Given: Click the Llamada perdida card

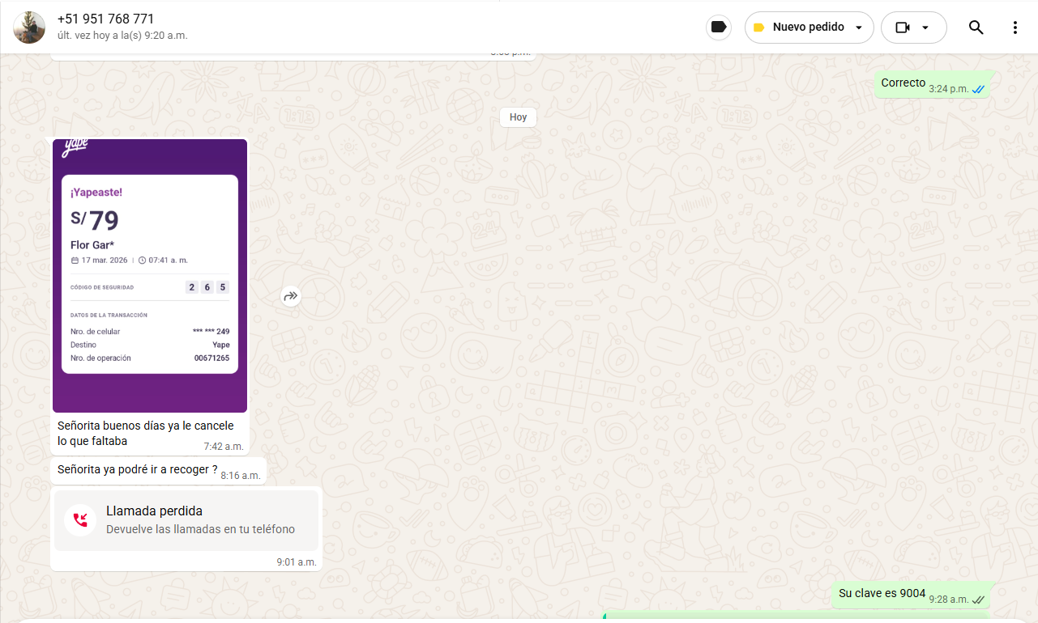Looking at the screenshot, I should tap(186, 520).
